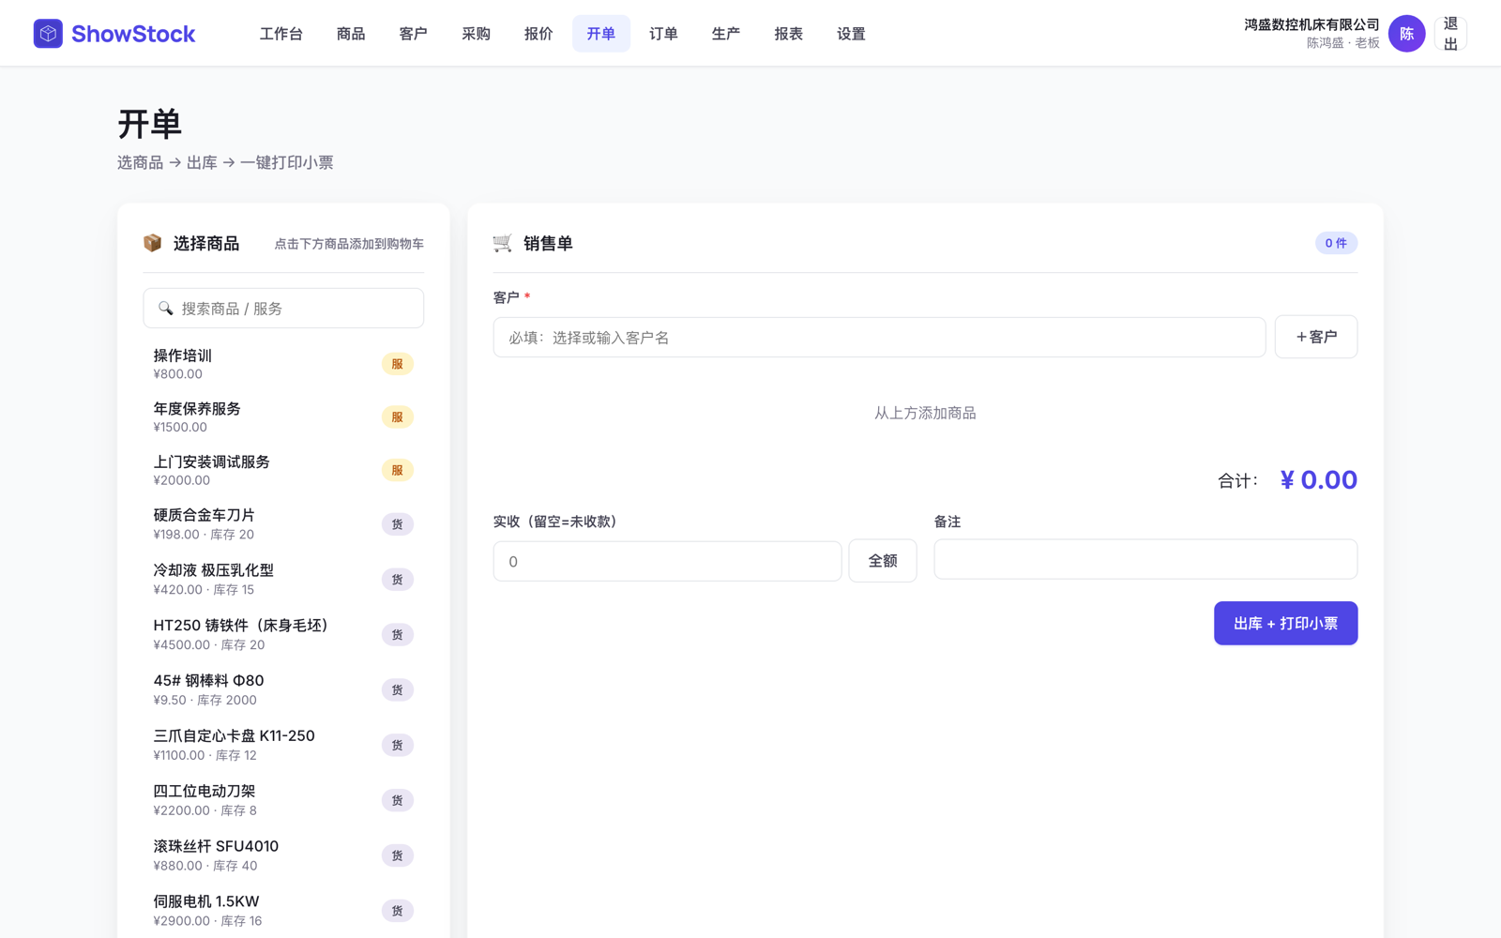Add 45# 钢棒料 Φ80 to the cart
Viewport: 1501px width, 938px height.
pyautogui.click(x=283, y=690)
